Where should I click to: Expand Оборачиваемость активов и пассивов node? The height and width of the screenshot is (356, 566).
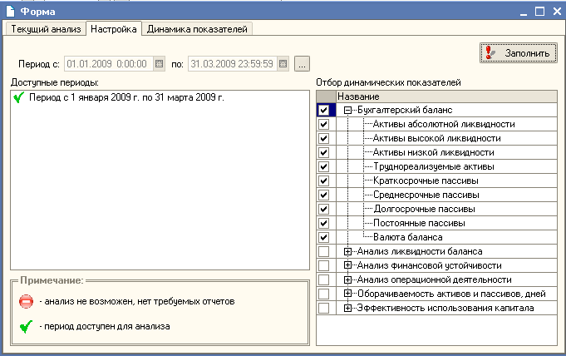point(347,294)
